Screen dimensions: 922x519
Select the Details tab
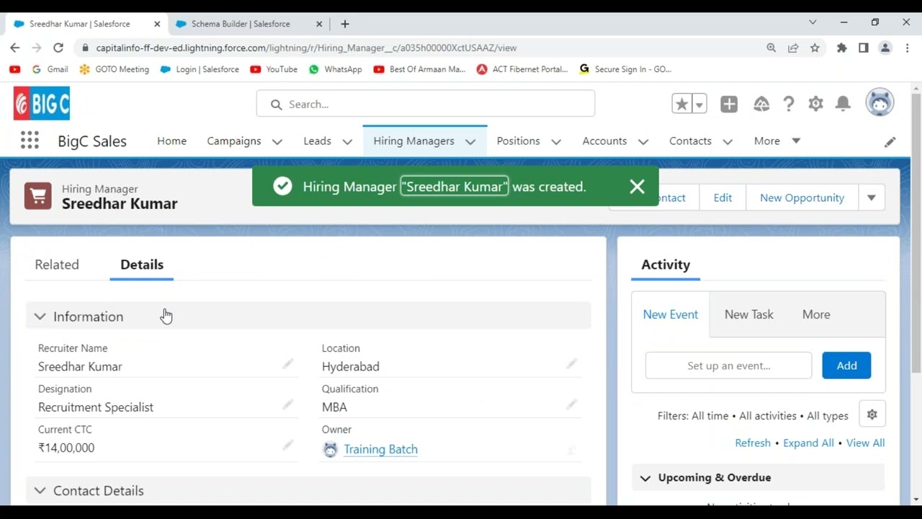coord(142,265)
